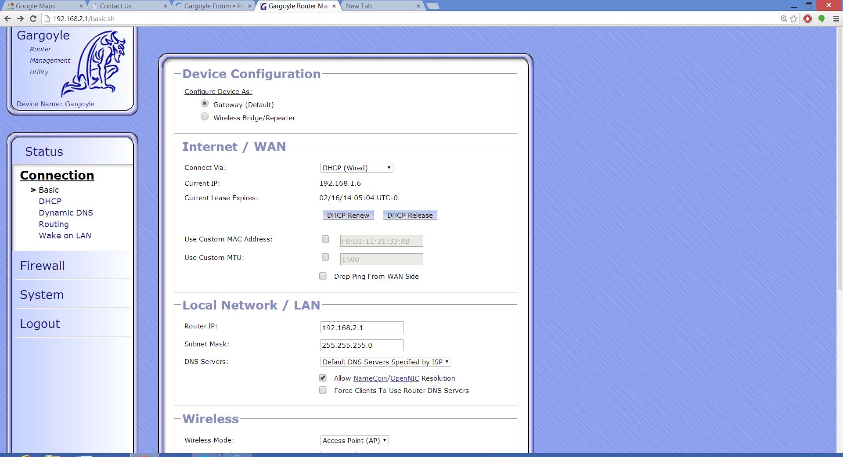Click the Gargoyle logo image
Viewport: 843px width, 457px height.
point(94,63)
